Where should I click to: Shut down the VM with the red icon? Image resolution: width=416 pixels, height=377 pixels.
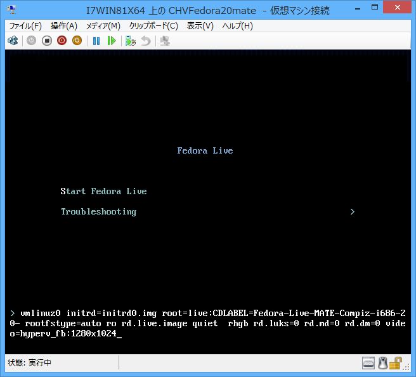[x=62, y=41]
